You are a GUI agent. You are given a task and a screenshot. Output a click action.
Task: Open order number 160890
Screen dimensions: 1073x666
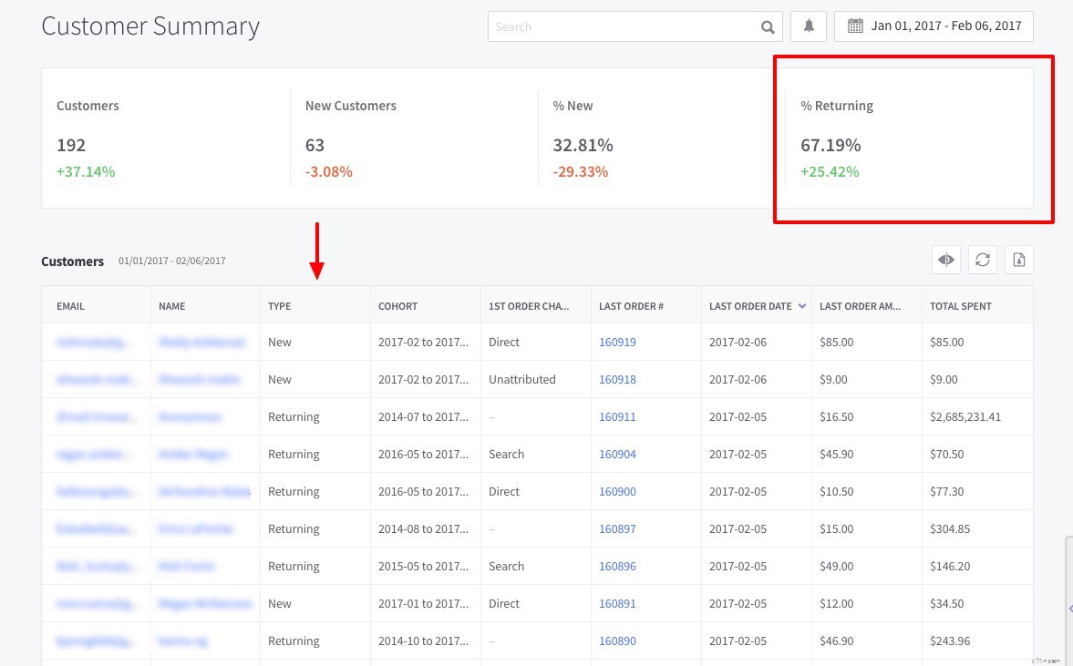pyautogui.click(x=617, y=640)
